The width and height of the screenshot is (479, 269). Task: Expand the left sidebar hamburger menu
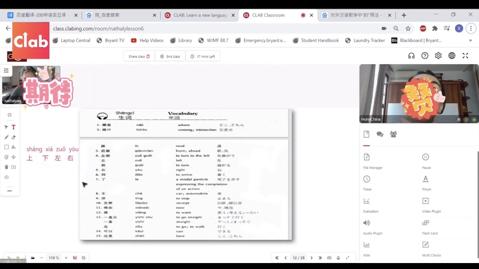tap(6, 71)
